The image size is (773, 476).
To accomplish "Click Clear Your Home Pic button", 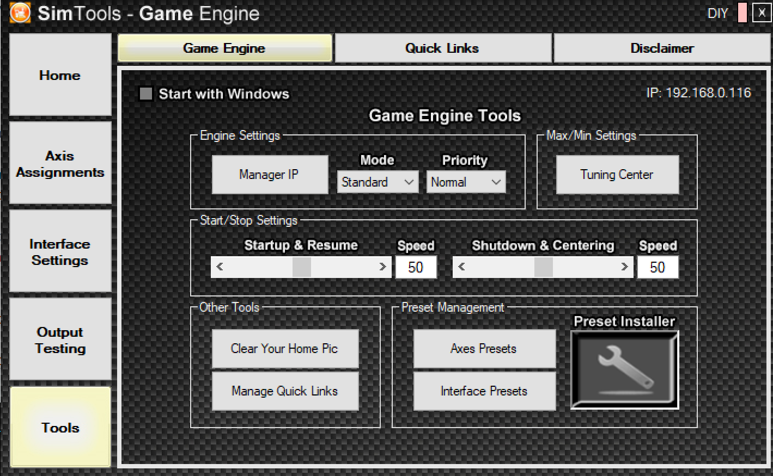I will [x=285, y=349].
